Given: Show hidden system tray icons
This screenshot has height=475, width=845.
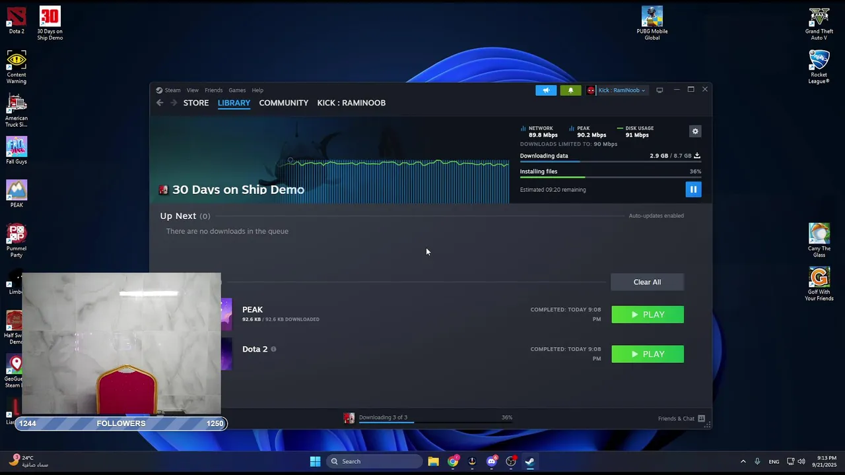Looking at the screenshot, I should tap(743, 461).
